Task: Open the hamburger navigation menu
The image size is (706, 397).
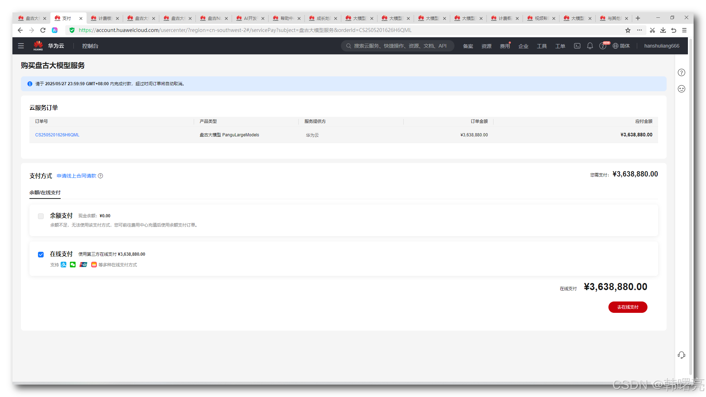Action: [21, 46]
